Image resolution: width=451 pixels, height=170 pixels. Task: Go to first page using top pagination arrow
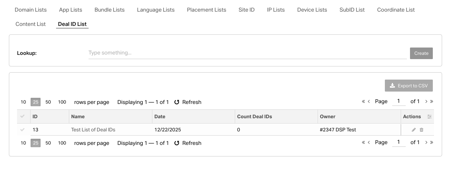[x=363, y=102]
